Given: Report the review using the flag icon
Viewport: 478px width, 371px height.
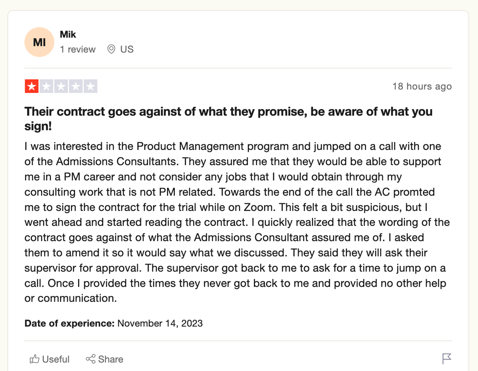Looking at the screenshot, I should 447,359.
